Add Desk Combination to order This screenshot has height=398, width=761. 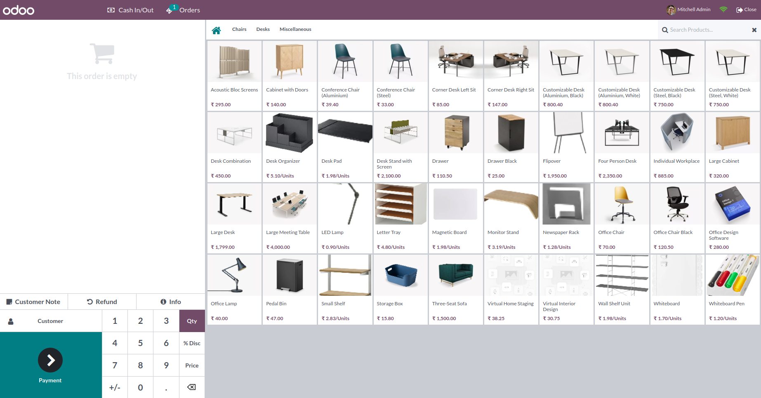tap(235, 147)
